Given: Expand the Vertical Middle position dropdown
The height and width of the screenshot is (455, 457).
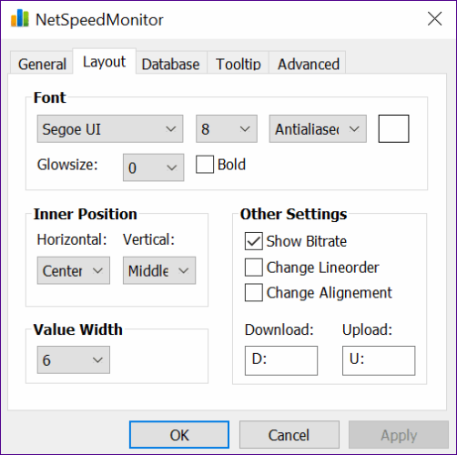Looking at the screenshot, I should (159, 270).
